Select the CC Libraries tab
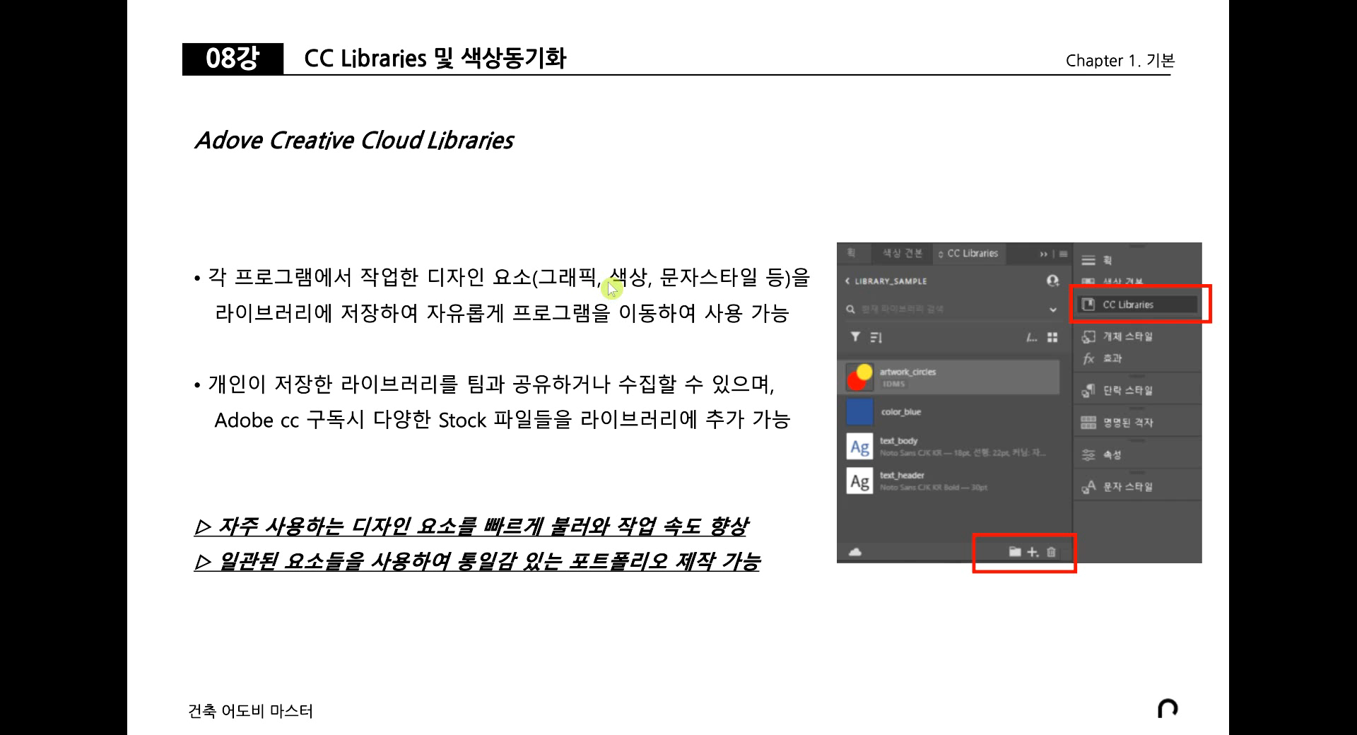Viewport: 1357px width, 735px height. [968, 254]
